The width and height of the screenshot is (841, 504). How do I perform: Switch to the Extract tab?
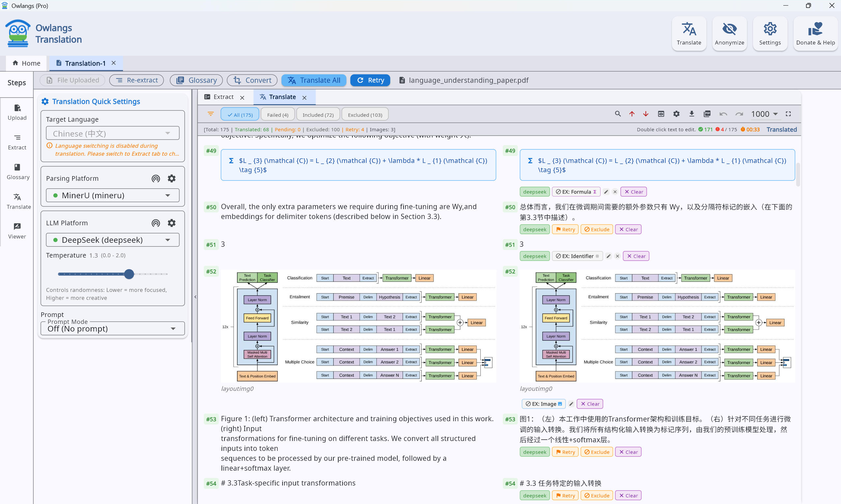click(x=223, y=97)
